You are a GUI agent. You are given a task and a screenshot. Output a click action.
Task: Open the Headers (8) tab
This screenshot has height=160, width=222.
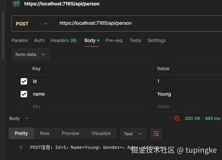click(64, 40)
